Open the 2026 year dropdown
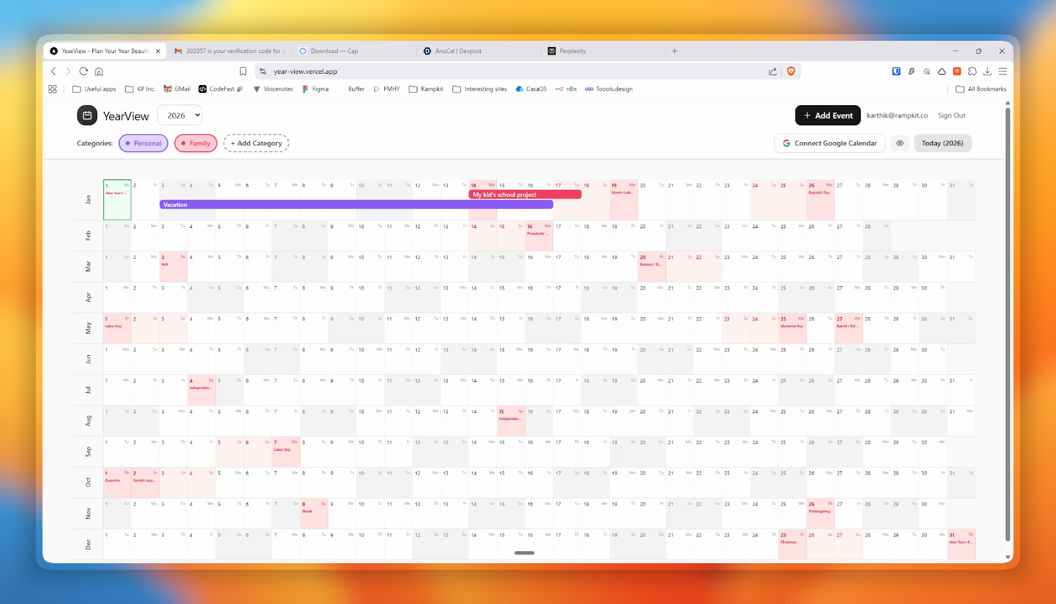Viewport: 1056px width, 604px height. [179, 115]
